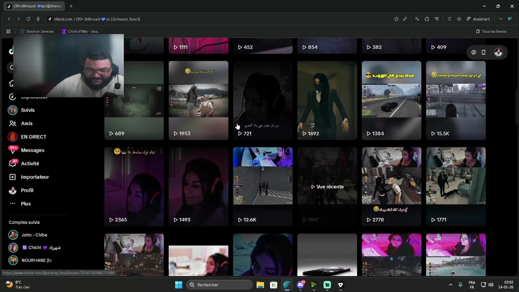Expand the chevron dropdown next to Assistant
This screenshot has height=292, width=519.
click(x=500, y=19)
